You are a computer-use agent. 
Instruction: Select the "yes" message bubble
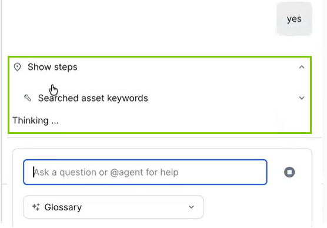tap(294, 19)
